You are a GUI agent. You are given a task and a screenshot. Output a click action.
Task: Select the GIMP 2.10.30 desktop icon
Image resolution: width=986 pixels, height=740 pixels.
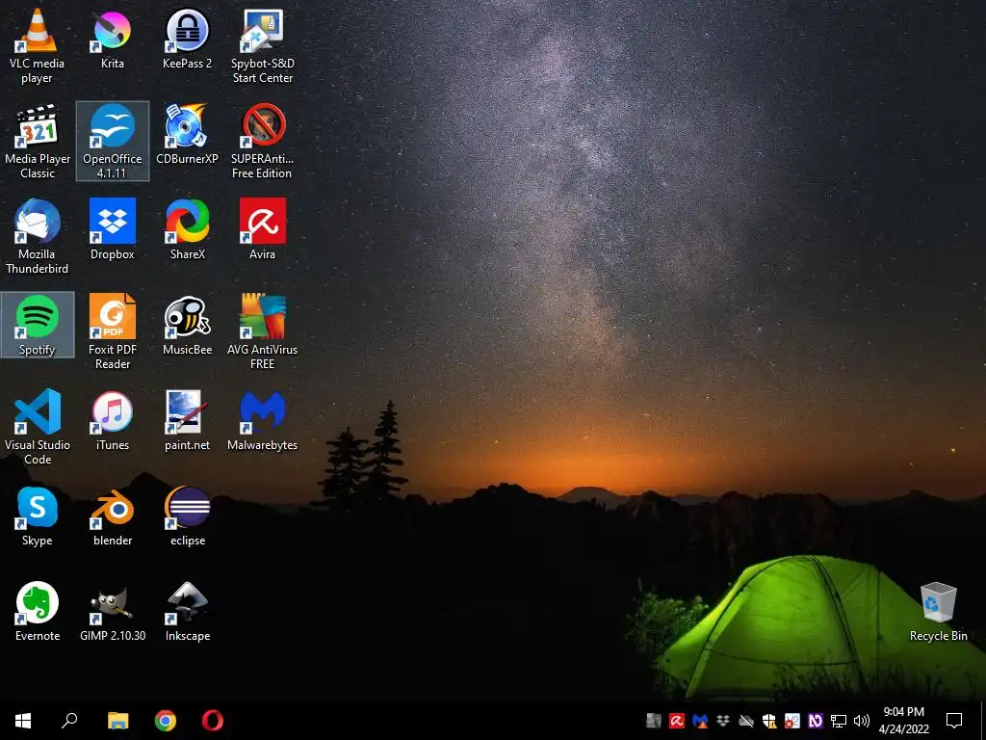tap(112, 612)
